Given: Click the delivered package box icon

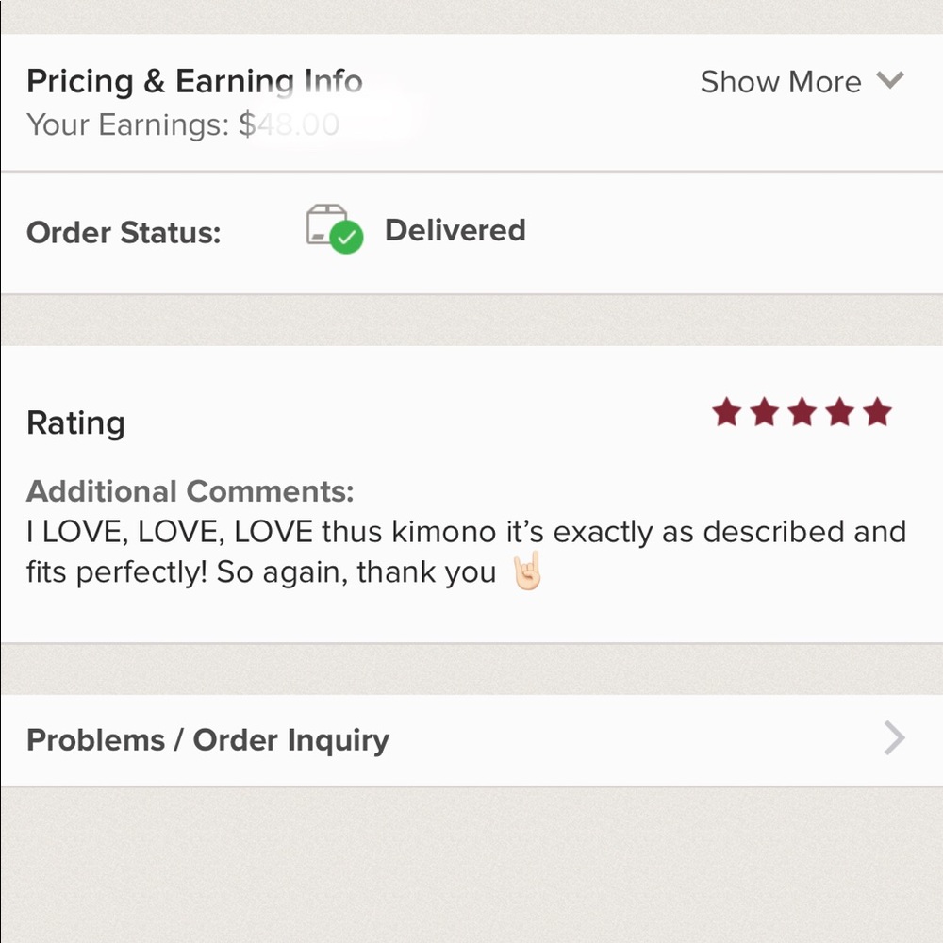Looking at the screenshot, I should pyautogui.click(x=323, y=224).
